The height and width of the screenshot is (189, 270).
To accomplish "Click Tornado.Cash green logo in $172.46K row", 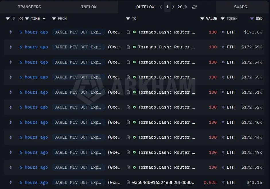I will (x=134, y=122).
